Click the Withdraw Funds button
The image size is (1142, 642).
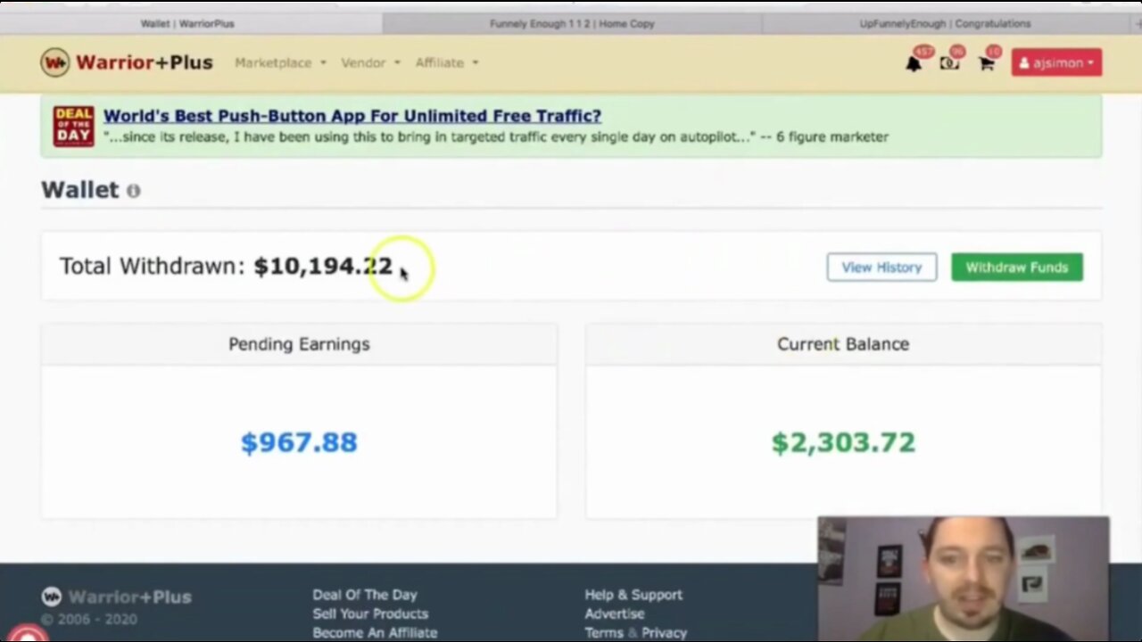point(1017,267)
